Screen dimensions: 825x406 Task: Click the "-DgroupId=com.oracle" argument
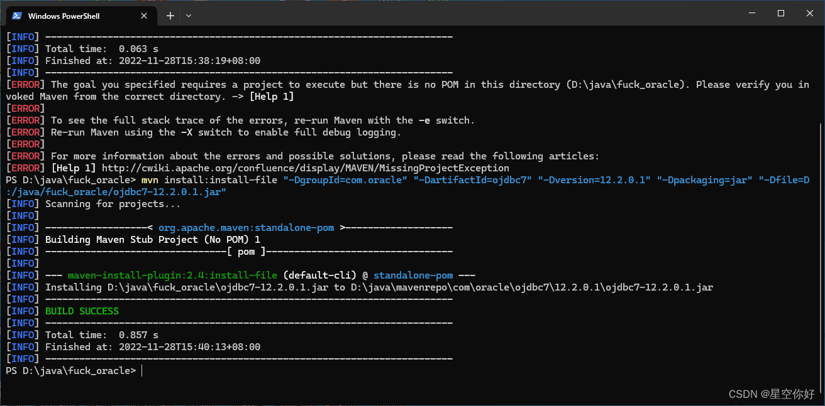pos(345,180)
